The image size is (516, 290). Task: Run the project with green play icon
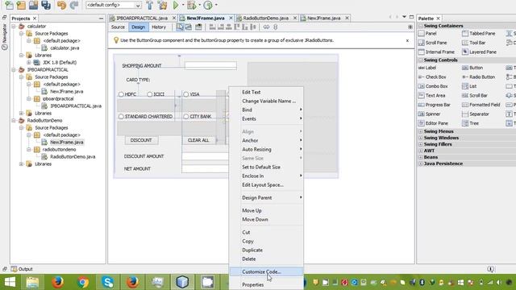(176, 5)
